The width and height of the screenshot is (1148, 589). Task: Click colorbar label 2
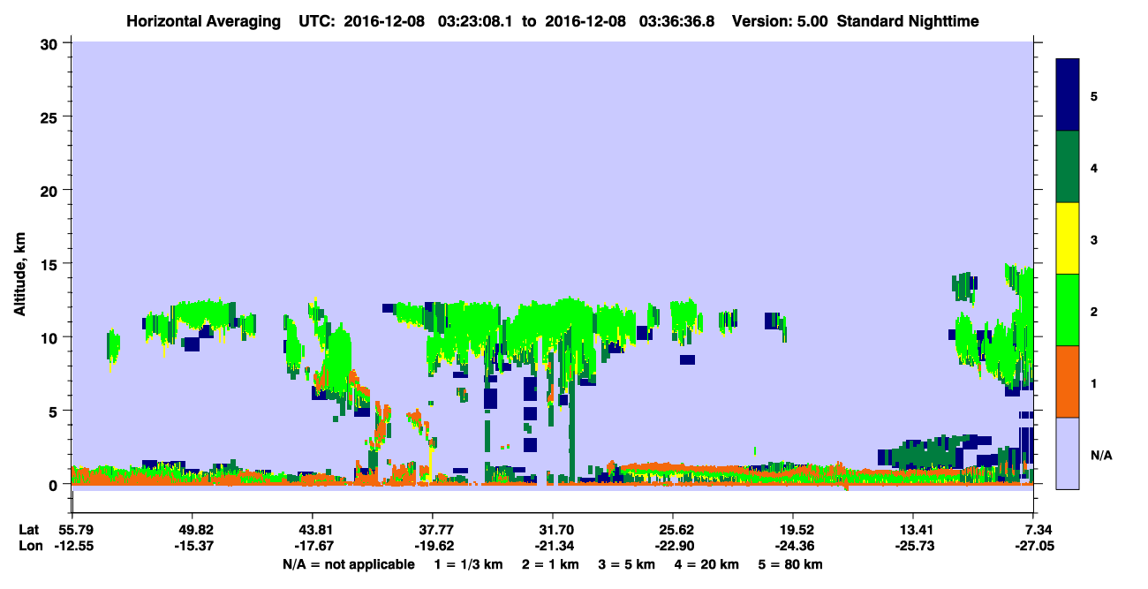point(1094,311)
